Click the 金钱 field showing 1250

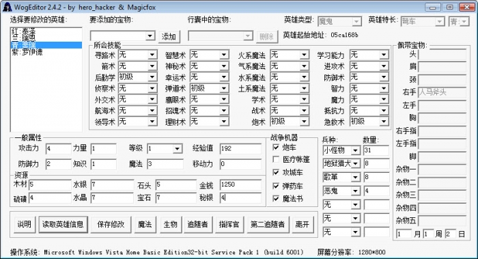(x=240, y=185)
